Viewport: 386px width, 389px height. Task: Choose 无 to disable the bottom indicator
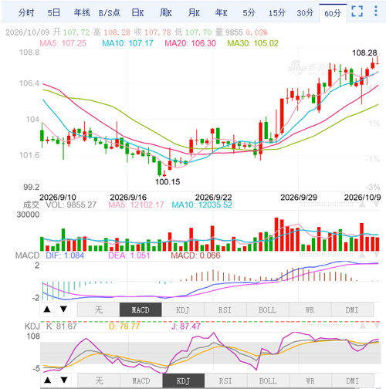(x=99, y=381)
